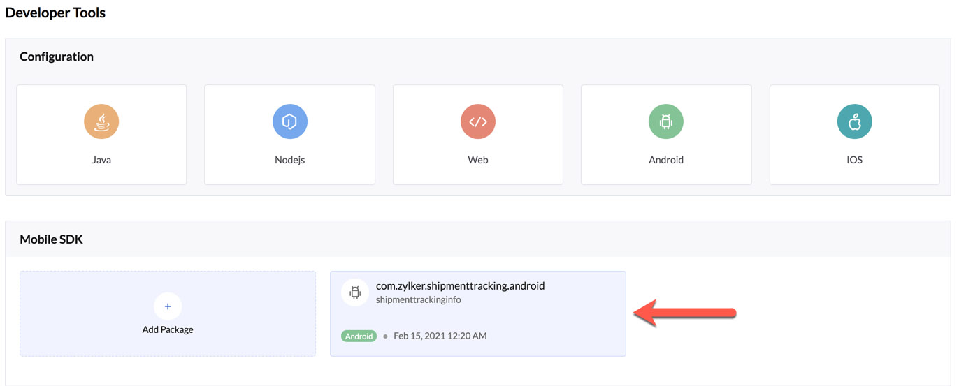The height and width of the screenshot is (386, 959).
Task: Click the Mobile SDK section heading
Action: click(51, 239)
